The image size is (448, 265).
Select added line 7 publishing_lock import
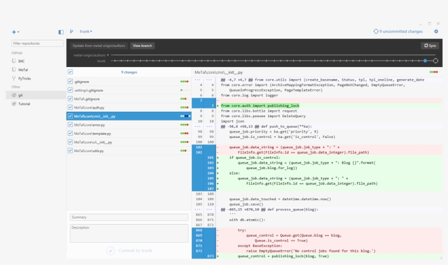pos(260,106)
